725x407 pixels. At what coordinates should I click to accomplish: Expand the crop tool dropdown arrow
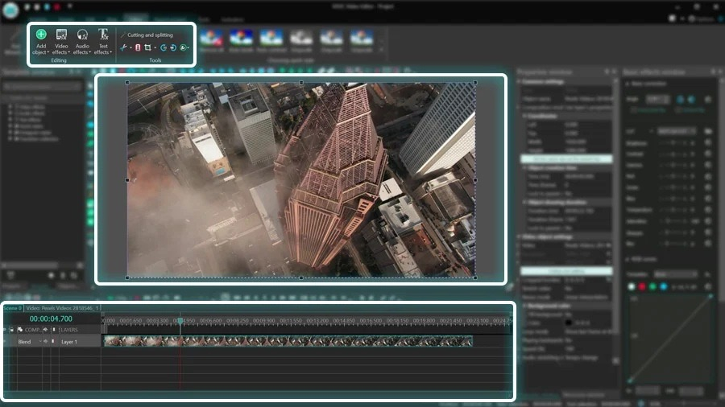click(155, 47)
